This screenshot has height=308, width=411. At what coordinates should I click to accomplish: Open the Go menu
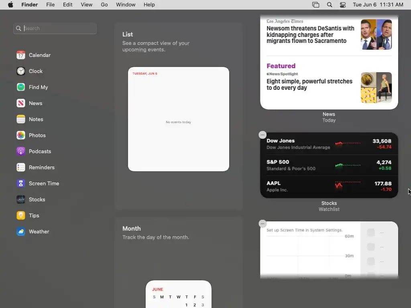104,5
